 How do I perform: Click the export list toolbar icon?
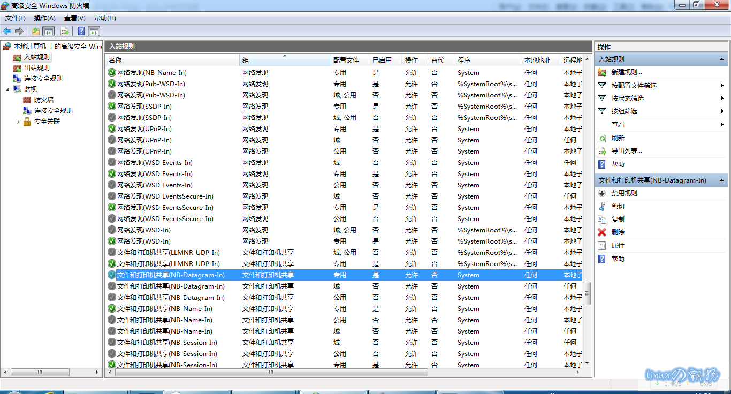65,31
